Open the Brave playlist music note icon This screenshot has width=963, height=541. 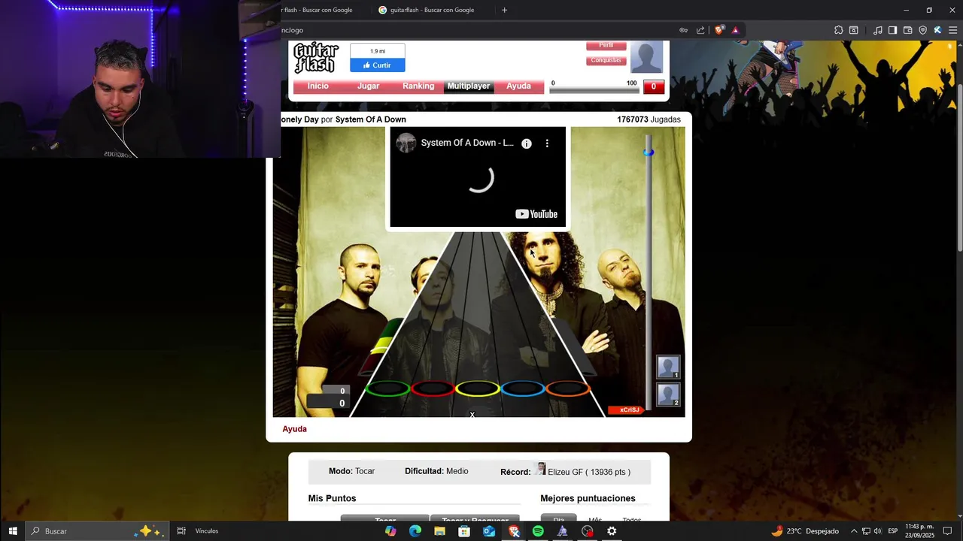tap(877, 30)
